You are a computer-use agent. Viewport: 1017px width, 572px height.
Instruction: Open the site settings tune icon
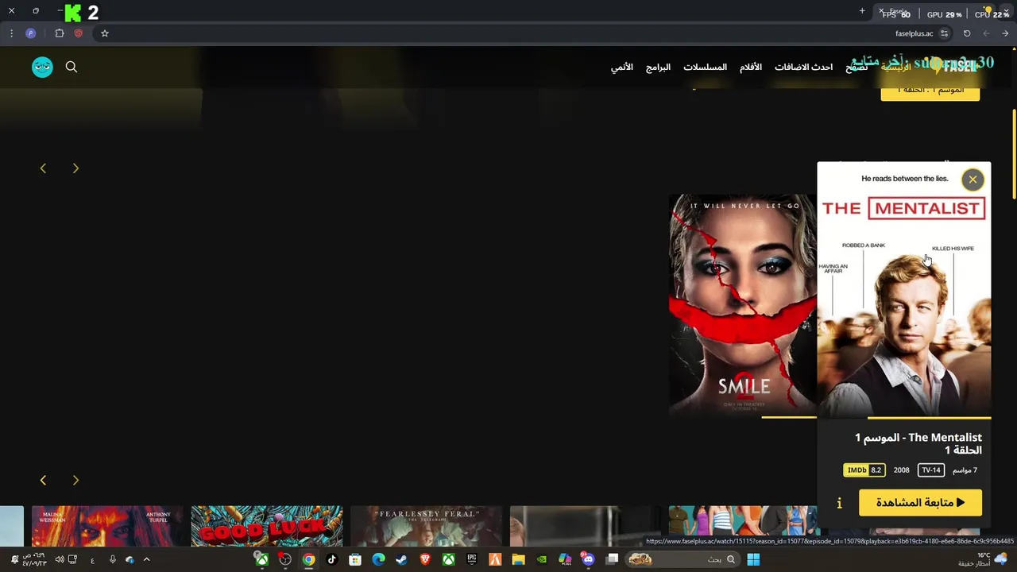(944, 33)
